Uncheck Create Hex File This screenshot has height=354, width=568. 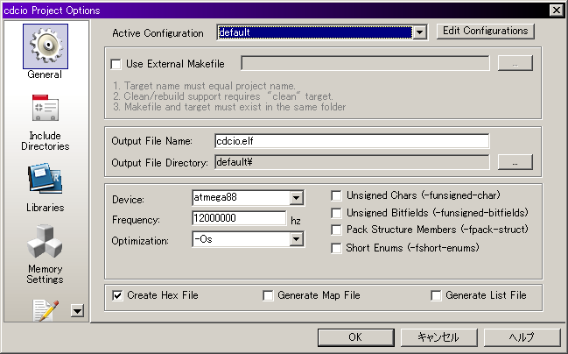(x=117, y=295)
